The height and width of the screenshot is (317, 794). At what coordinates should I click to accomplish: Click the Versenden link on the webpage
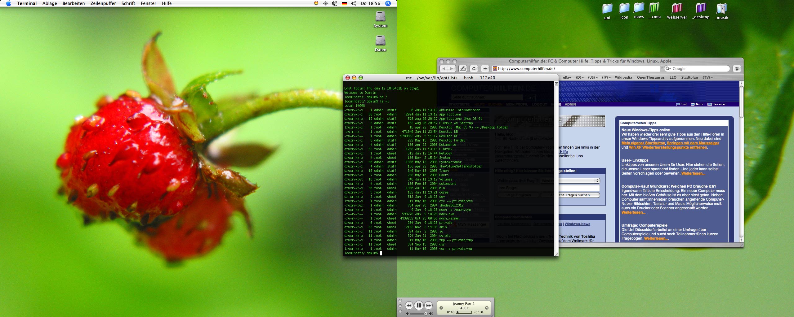tap(717, 104)
